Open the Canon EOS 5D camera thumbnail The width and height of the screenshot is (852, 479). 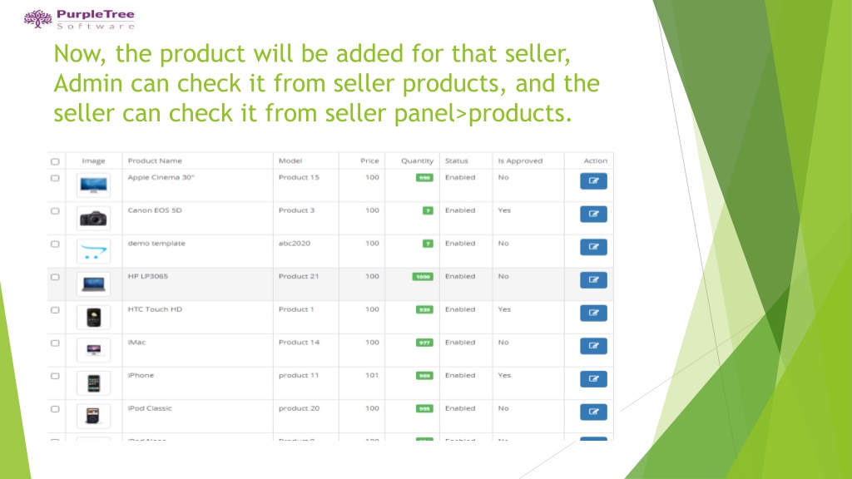pos(93,219)
